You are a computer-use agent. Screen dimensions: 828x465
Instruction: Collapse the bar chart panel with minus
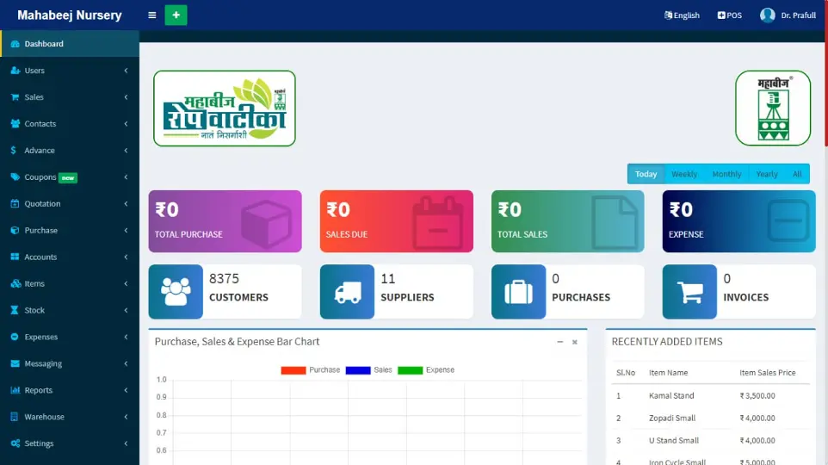pos(559,342)
